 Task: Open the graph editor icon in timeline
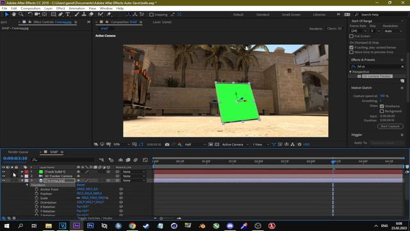tap(145, 160)
